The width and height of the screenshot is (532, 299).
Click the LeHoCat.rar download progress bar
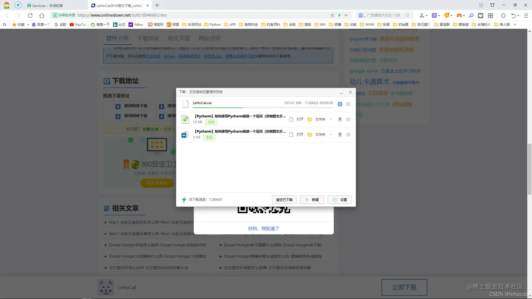click(246, 108)
